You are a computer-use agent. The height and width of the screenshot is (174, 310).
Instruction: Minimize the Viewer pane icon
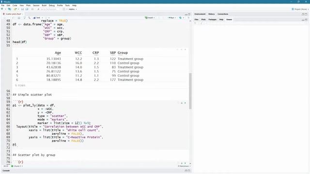pos(303,20)
